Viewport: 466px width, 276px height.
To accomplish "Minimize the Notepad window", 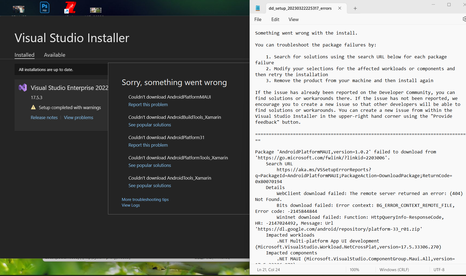I will (x=433, y=5).
